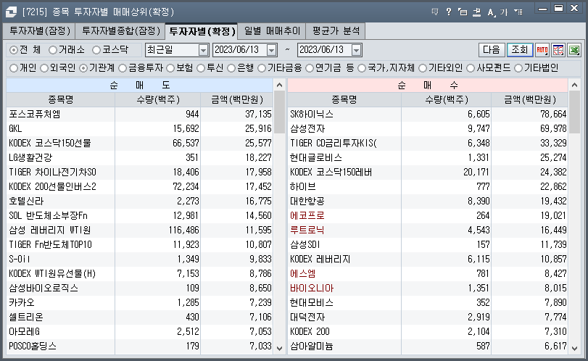
Task: Click the start date 2023/06/13 field
Action: tap(240, 50)
